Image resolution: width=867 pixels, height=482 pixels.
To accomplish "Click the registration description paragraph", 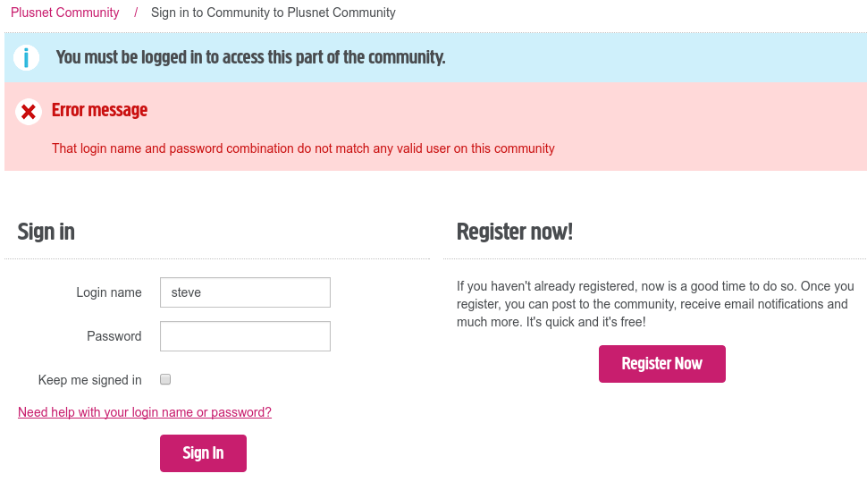I will click(655, 304).
